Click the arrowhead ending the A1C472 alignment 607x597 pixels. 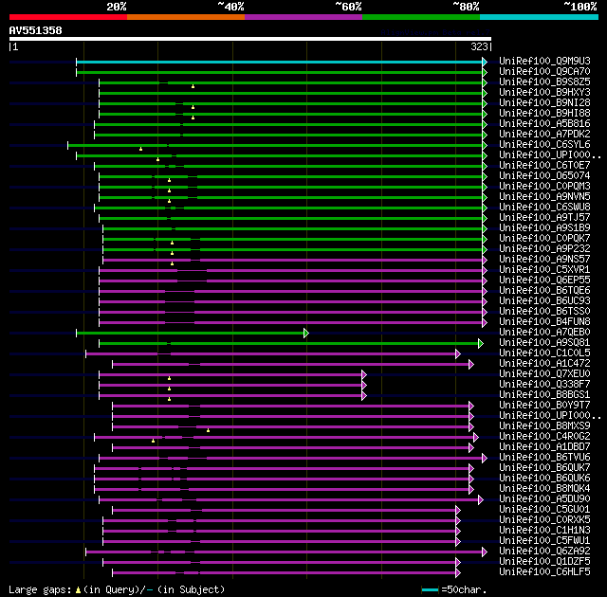(471, 364)
